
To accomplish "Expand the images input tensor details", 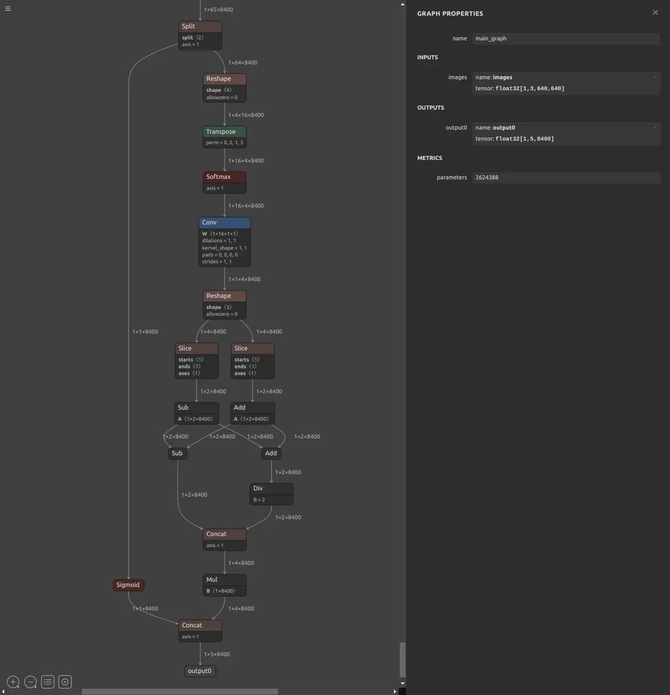I will [654, 76].
